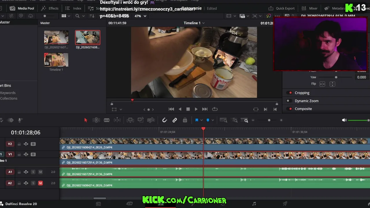Toggle the Composite section switch
The height and width of the screenshot is (208, 370).
[289, 109]
